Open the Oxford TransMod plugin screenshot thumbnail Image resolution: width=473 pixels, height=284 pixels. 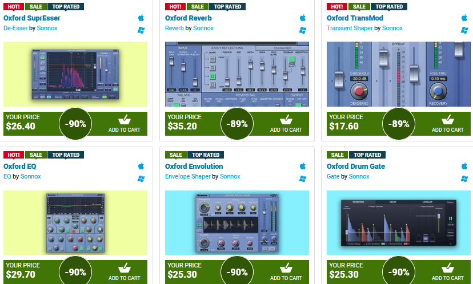pyautogui.click(x=399, y=74)
